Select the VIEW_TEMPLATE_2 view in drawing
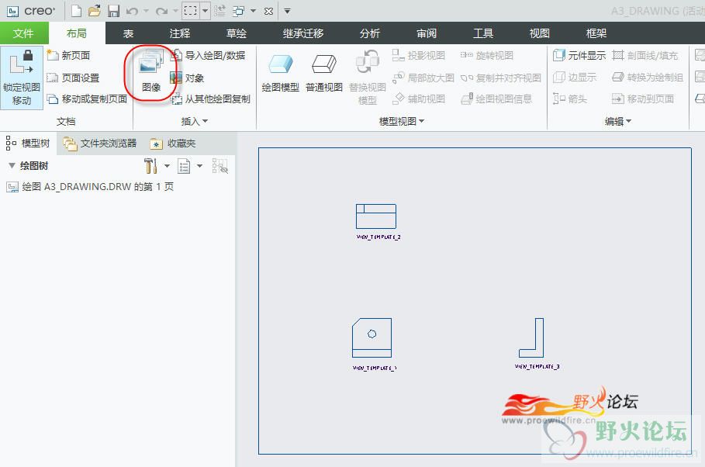Screen dimensions: 705x467 tap(376, 217)
